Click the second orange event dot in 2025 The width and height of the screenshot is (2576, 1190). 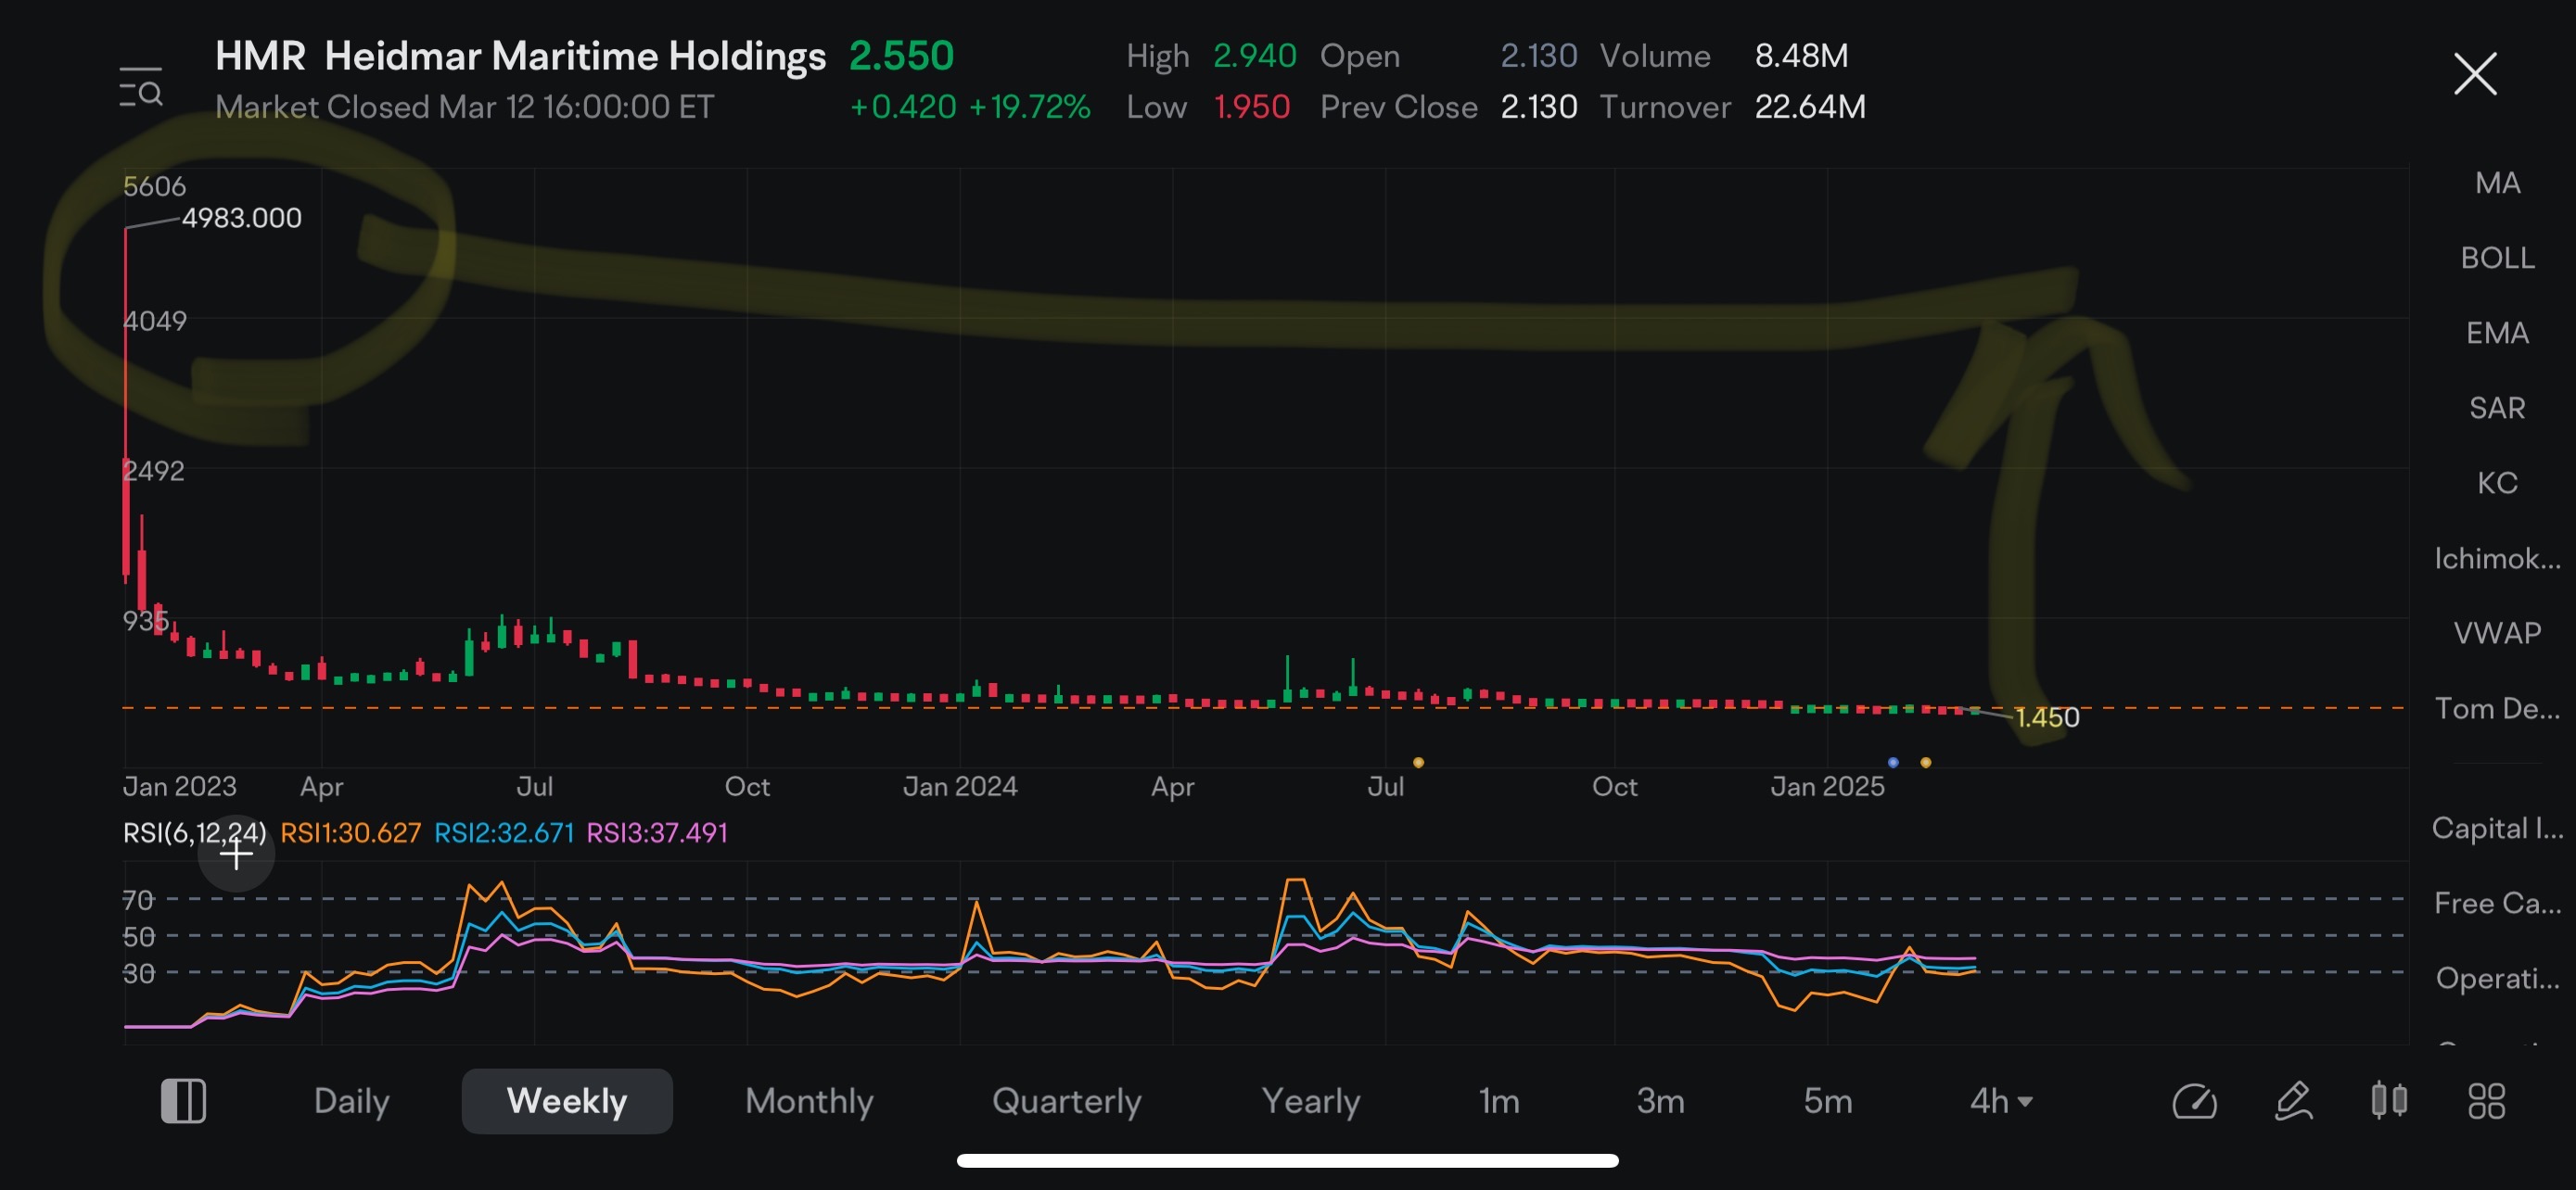(1925, 763)
